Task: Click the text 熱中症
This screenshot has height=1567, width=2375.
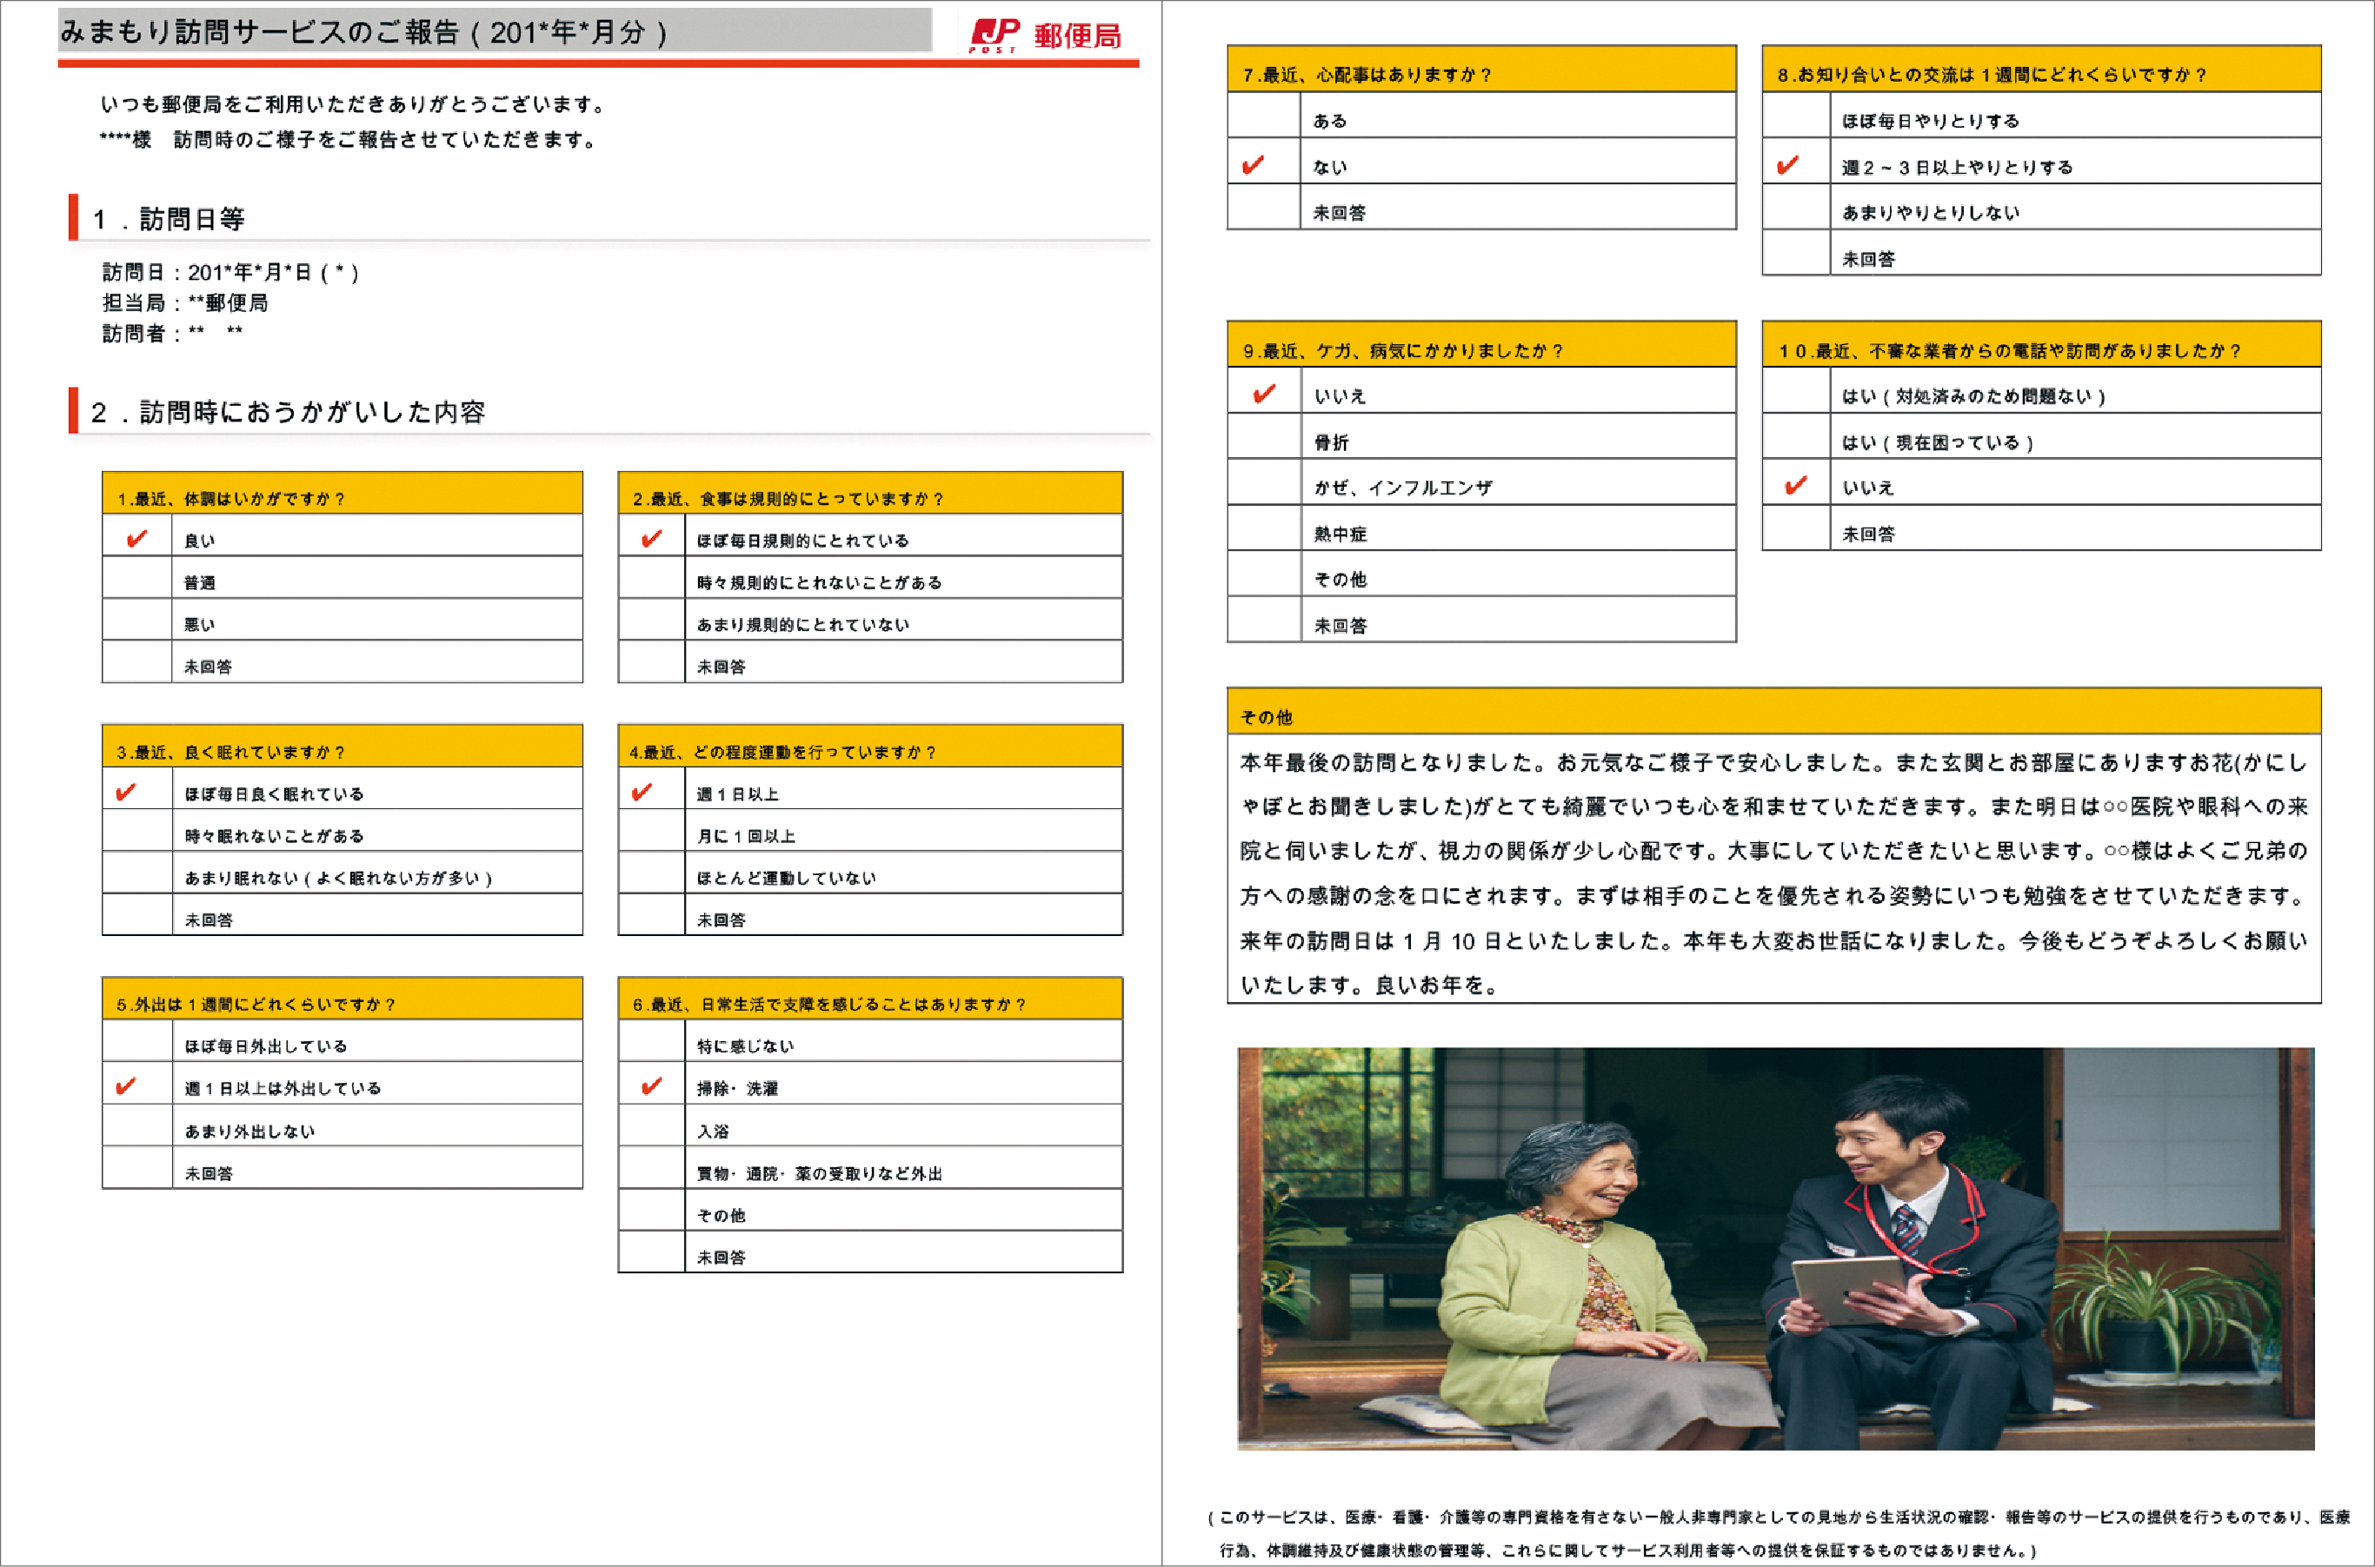Action: [1341, 534]
